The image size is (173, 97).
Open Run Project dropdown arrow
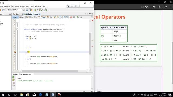coord(38,10)
